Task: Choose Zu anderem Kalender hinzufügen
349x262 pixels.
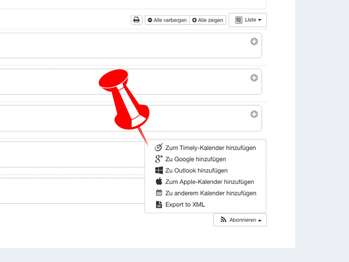Action: (x=206, y=193)
